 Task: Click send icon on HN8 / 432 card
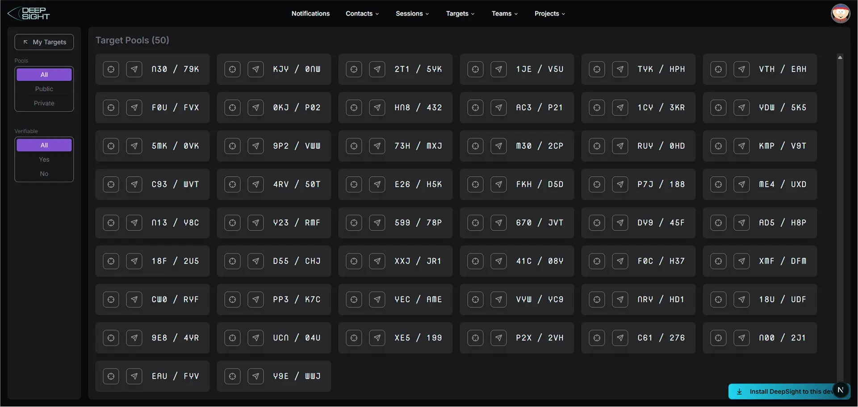pos(377,108)
